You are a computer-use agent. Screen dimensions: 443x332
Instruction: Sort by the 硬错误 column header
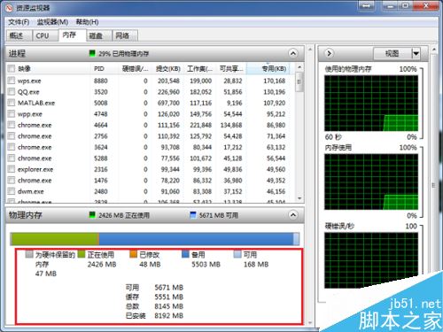(x=136, y=69)
